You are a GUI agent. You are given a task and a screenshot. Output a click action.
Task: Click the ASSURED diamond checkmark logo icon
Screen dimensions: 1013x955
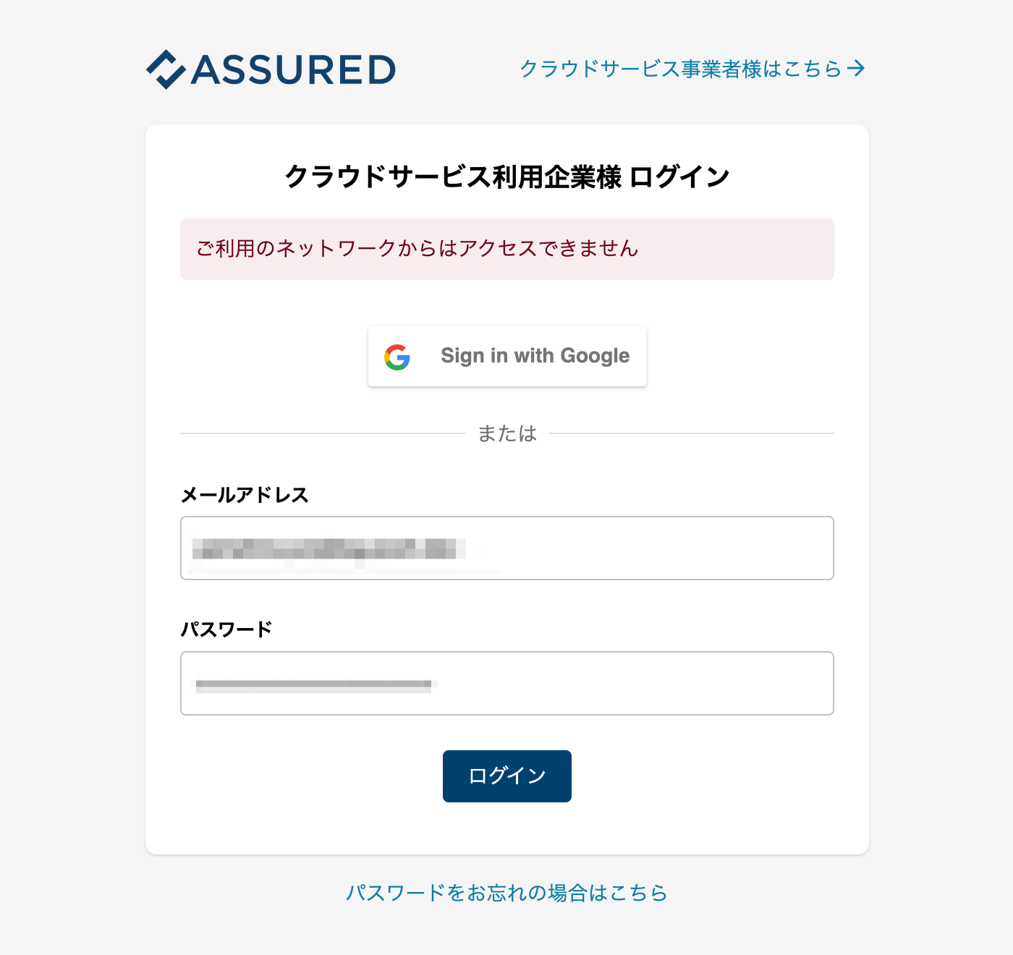coord(166,69)
